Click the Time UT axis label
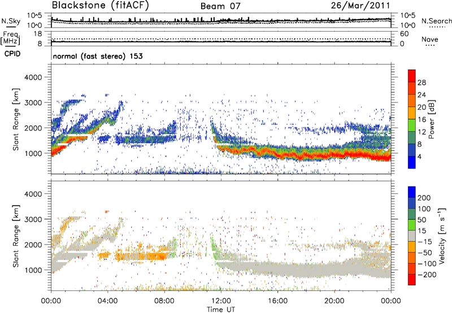 (x=221, y=309)
